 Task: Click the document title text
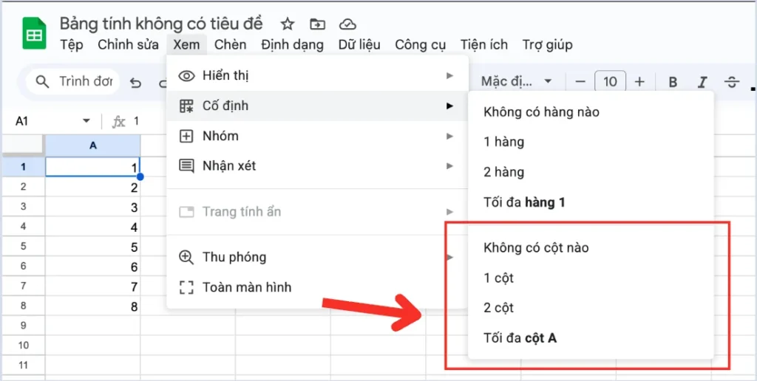[x=161, y=23]
